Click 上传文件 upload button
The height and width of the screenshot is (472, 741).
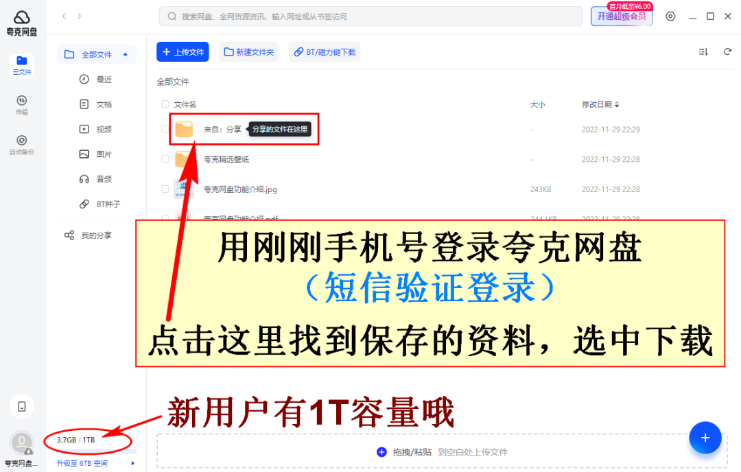[x=183, y=52]
